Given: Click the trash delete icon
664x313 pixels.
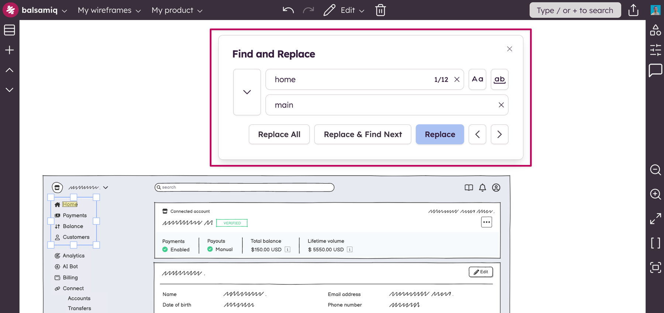Looking at the screenshot, I should tap(380, 10).
